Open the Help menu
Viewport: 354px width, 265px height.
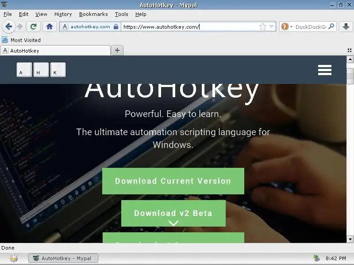[x=141, y=14]
